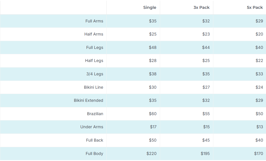The width and height of the screenshot is (266, 161).
Task: Click the 3x Pack column header
Action: [x=201, y=8]
